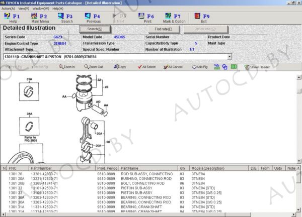Click the green stacked-windows toolbar icon
302x217 pixels.
click(x=217, y=67)
